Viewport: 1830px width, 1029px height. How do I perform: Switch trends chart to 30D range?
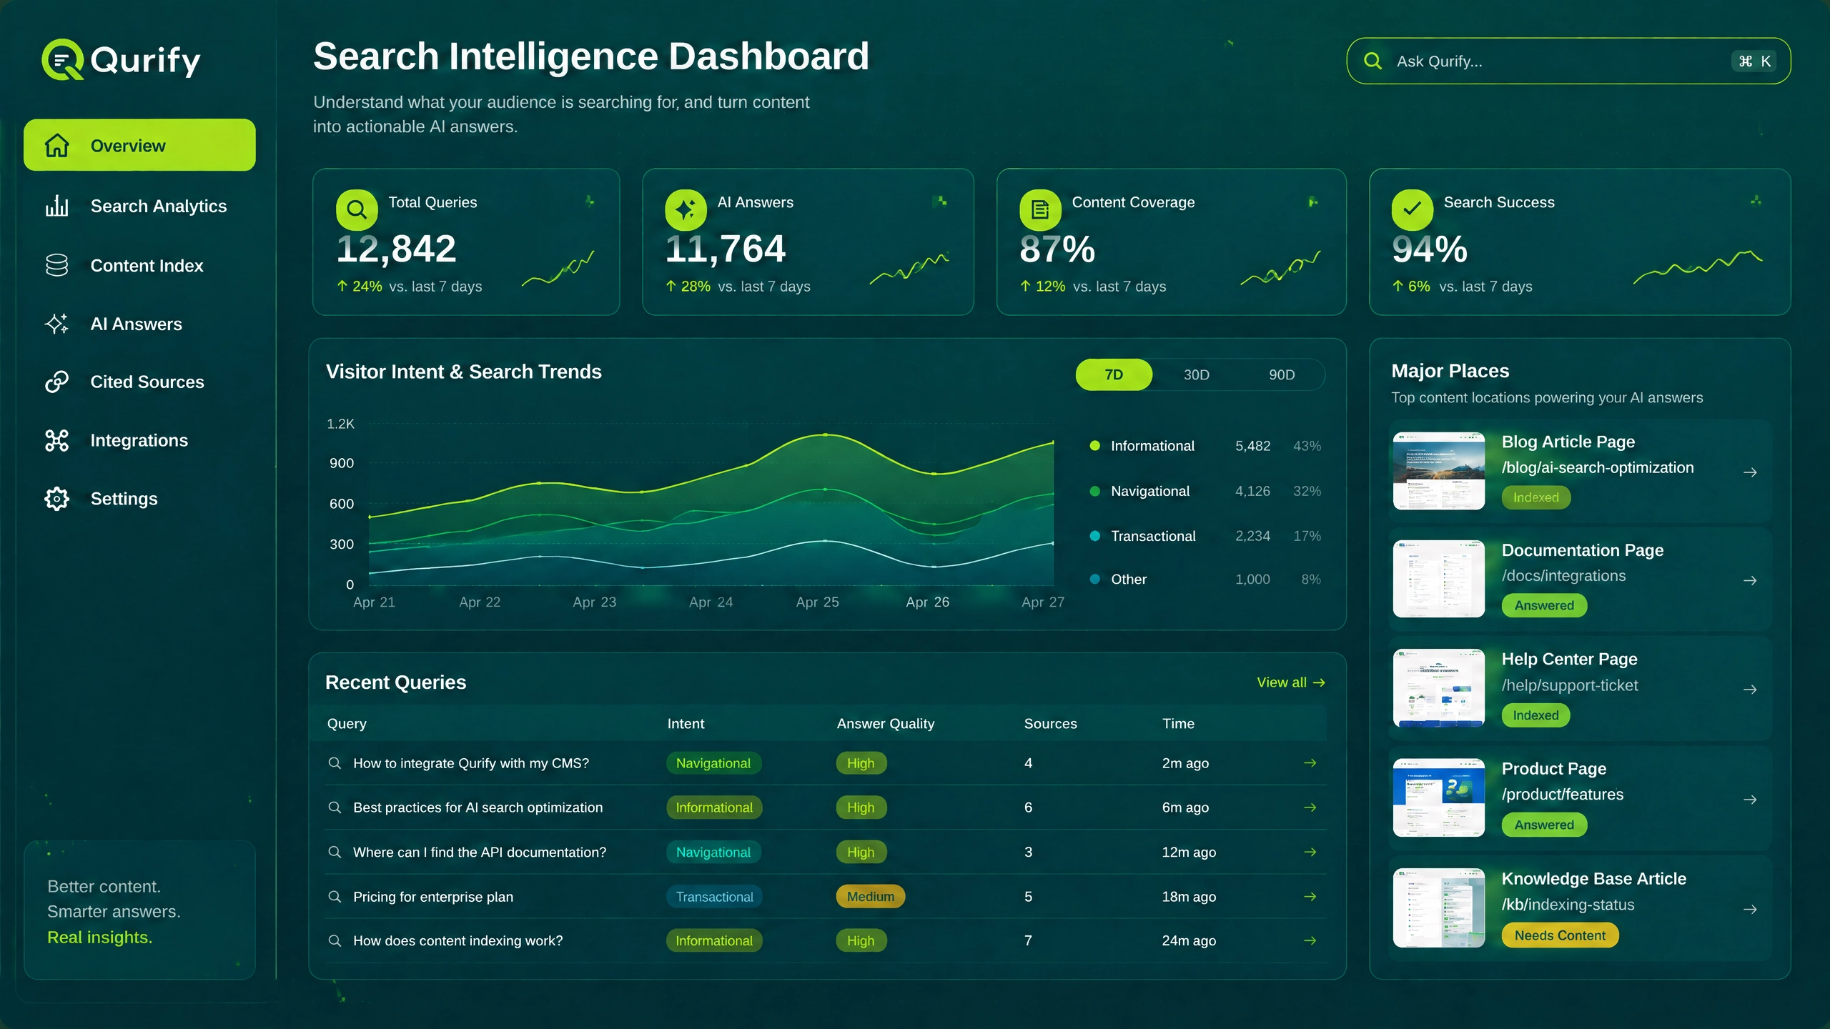click(1196, 374)
